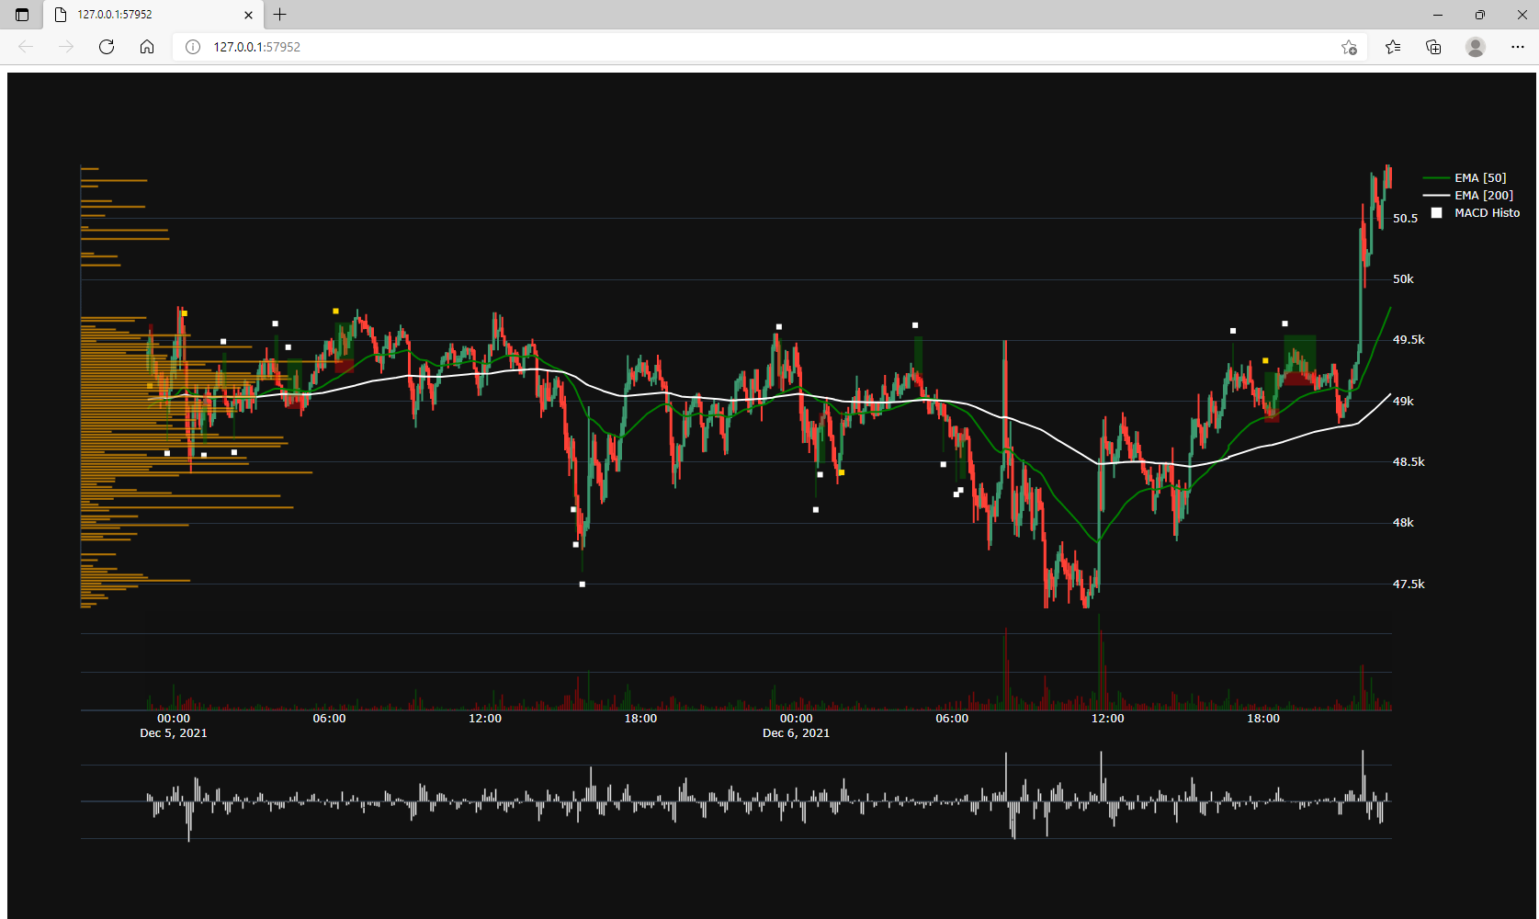Click the browser forward button
This screenshot has width=1539, height=919.
pos(66,47)
